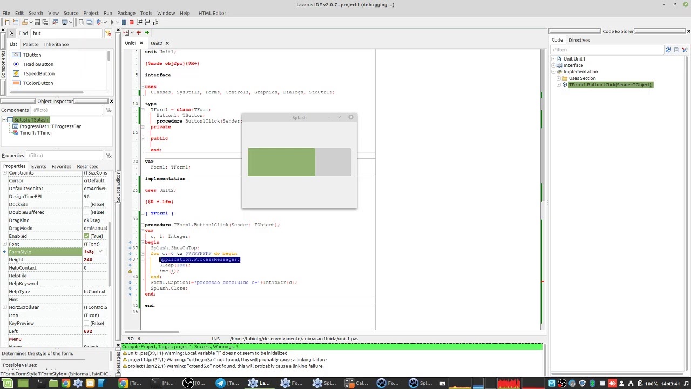The image size is (691, 389).
Task: Expand the Unit Unit1 node
Action: (x=553, y=59)
